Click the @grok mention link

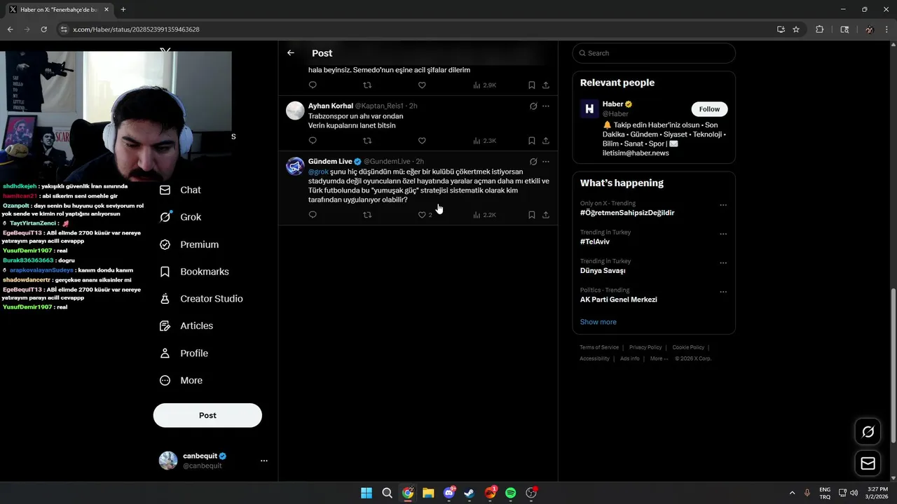(x=318, y=171)
